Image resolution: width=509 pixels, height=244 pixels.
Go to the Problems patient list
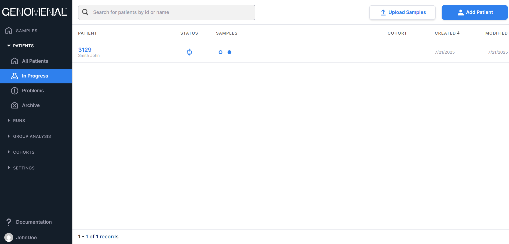33,91
